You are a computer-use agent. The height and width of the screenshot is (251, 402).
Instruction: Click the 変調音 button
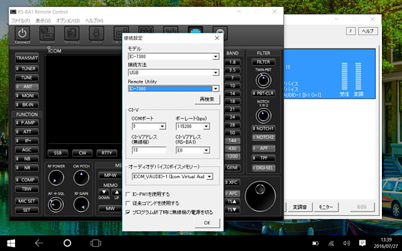point(300,207)
